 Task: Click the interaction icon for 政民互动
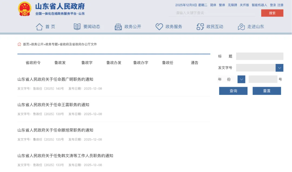200,27
